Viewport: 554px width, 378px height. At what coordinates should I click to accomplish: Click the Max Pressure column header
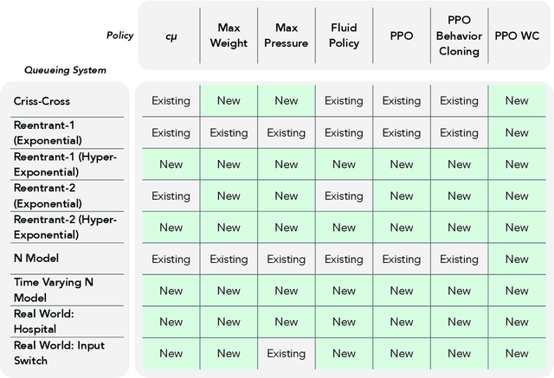(x=286, y=35)
